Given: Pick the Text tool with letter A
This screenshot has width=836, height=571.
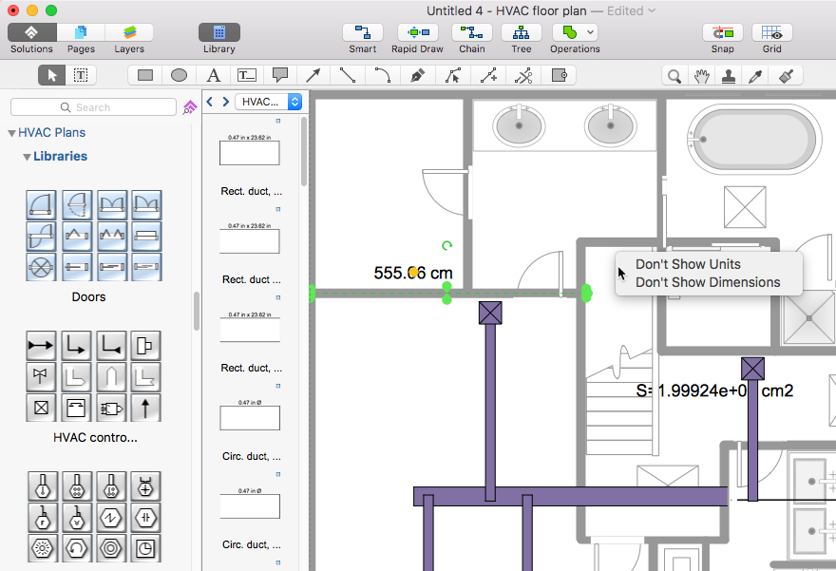Looking at the screenshot, I should click(x=213, y=75).
